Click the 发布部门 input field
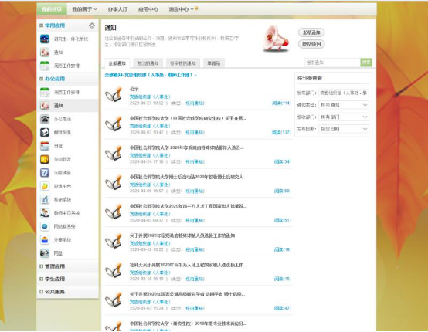The image size is (428, 332). [x=344, y=93]
